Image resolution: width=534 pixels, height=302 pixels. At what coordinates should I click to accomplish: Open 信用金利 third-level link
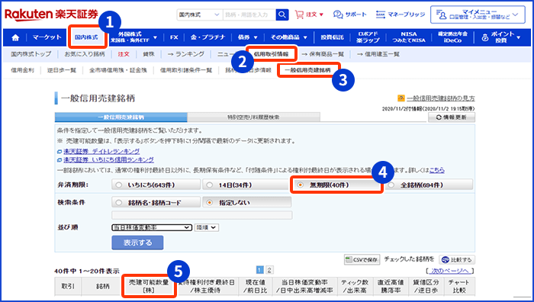click(x=22, y=70)
